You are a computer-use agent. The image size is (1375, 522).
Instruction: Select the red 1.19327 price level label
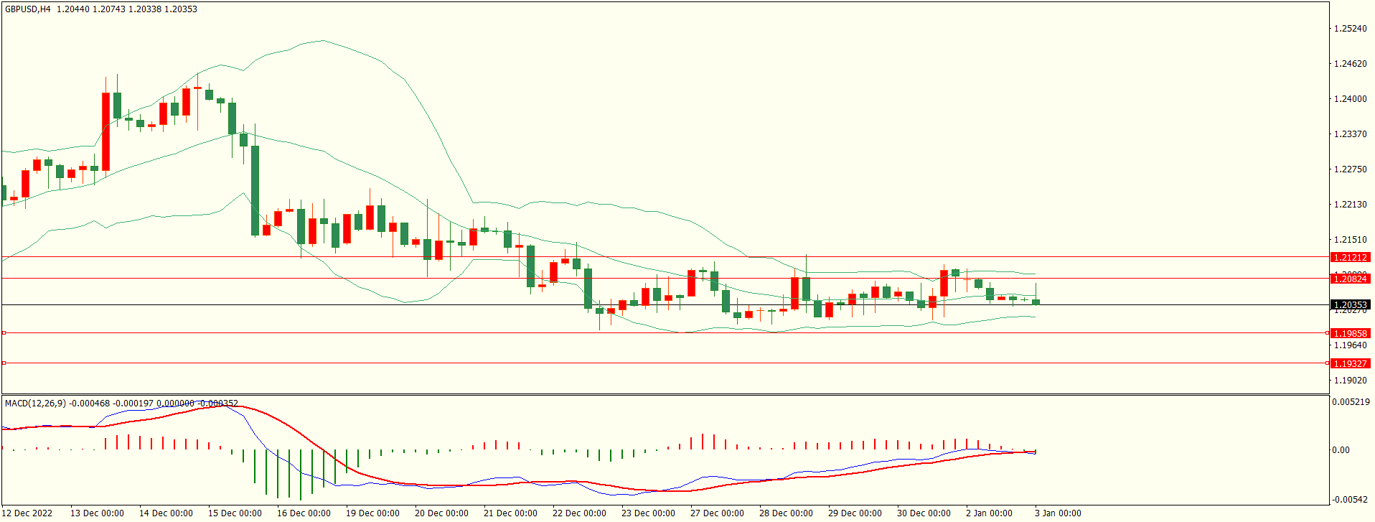pos(1350,363)
